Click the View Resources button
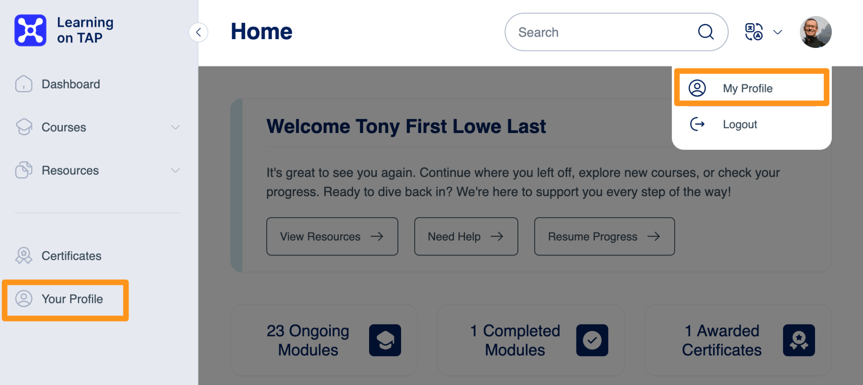863x385 pixels. pos(332,236)
